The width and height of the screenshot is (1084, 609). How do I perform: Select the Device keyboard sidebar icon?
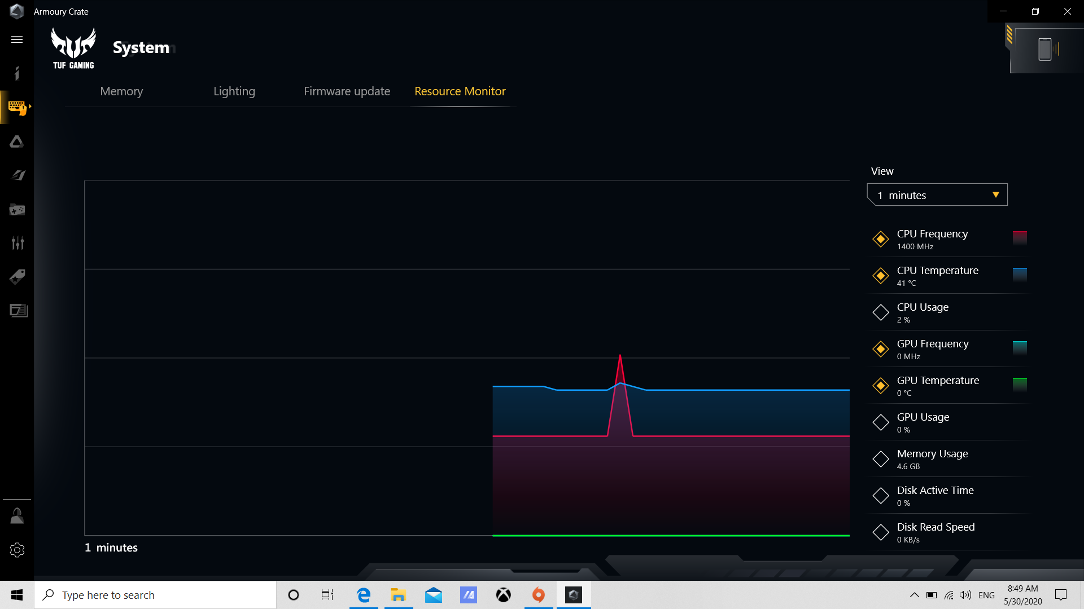[17, 107]
